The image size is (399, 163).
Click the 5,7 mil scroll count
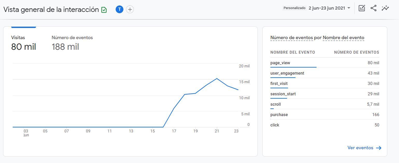pyautogui.click(x=373, y=104)
